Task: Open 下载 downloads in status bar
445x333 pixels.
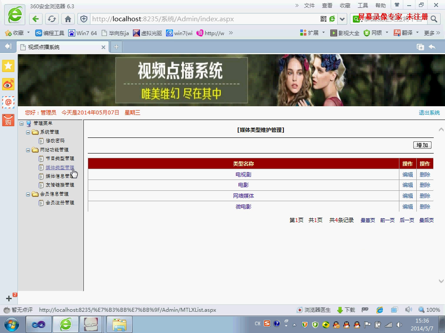Action: (346, 310)
